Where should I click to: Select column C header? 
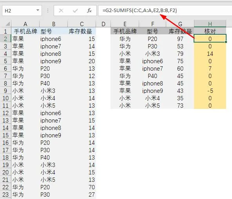(82, 24)
